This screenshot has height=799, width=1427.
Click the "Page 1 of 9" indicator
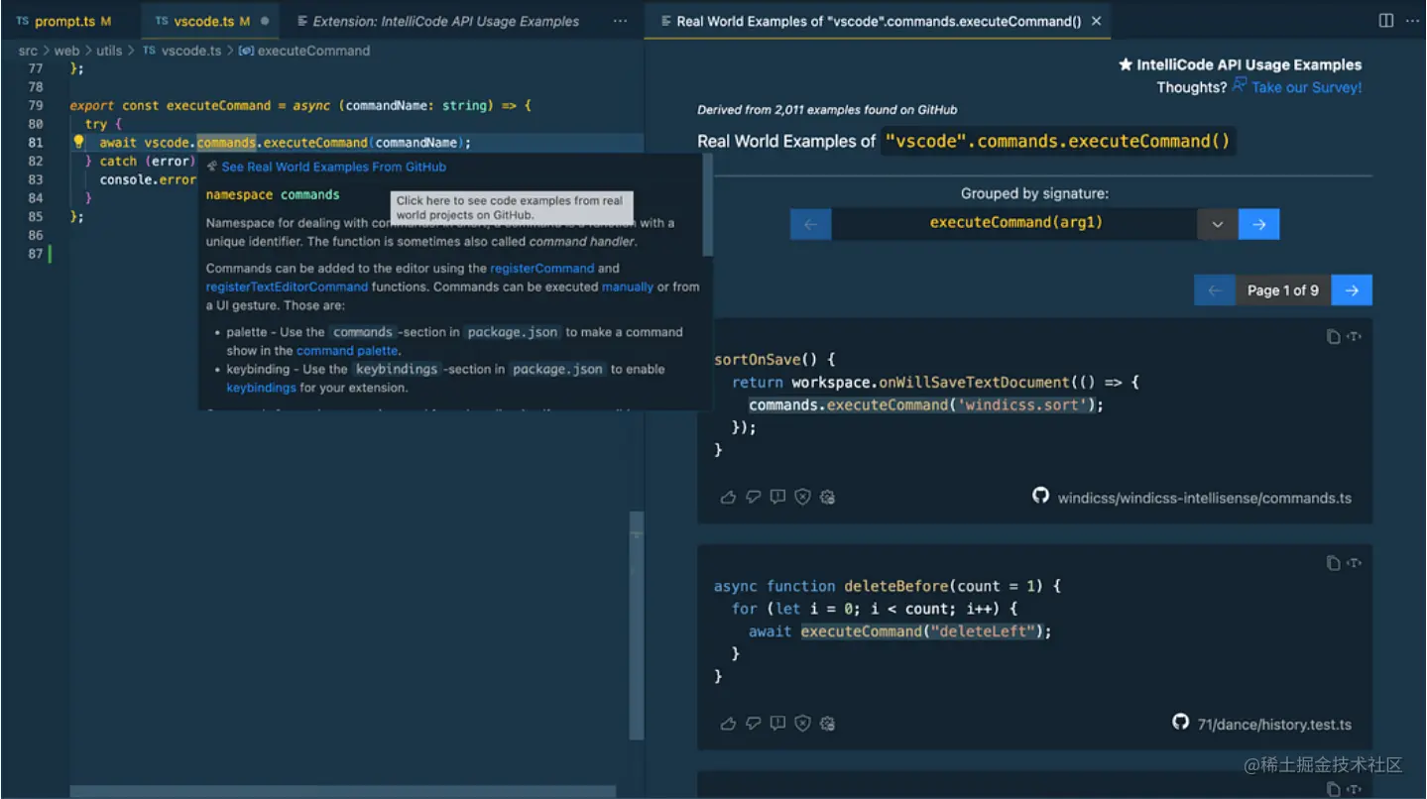[1283, 290]
